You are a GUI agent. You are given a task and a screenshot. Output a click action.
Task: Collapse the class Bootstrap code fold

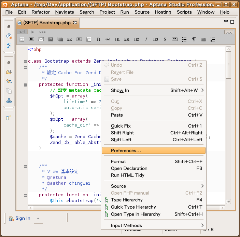pos(25,62)
